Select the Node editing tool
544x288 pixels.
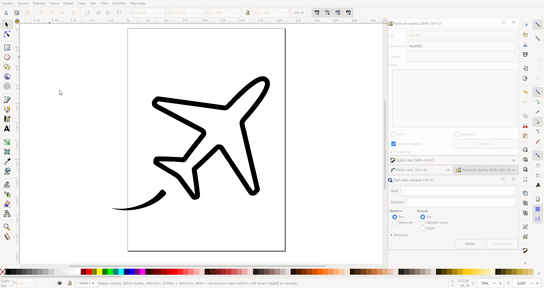pyautogui.click(x=7, y=34)
